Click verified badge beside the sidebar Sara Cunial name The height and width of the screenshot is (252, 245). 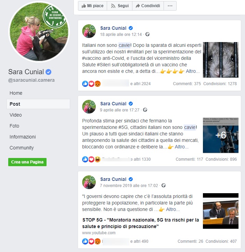tap(49, 72)
